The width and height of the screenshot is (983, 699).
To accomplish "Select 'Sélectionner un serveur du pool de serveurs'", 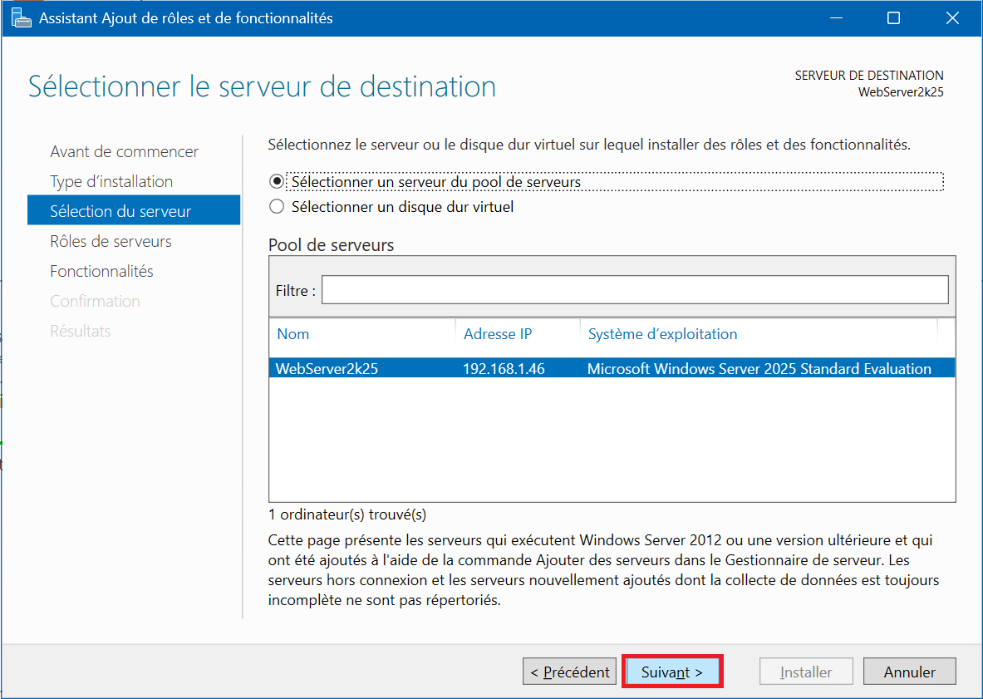I will pos(278,181).
